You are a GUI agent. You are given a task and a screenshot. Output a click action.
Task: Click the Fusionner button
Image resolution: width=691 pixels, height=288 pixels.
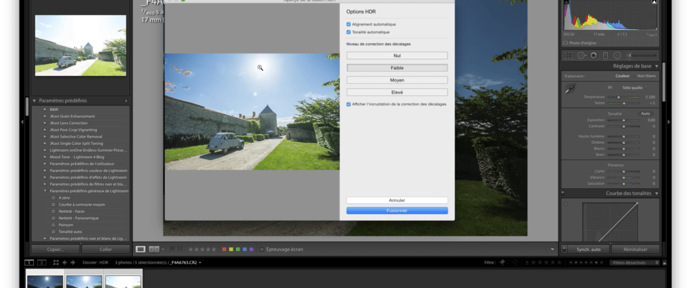pos(397,211)
